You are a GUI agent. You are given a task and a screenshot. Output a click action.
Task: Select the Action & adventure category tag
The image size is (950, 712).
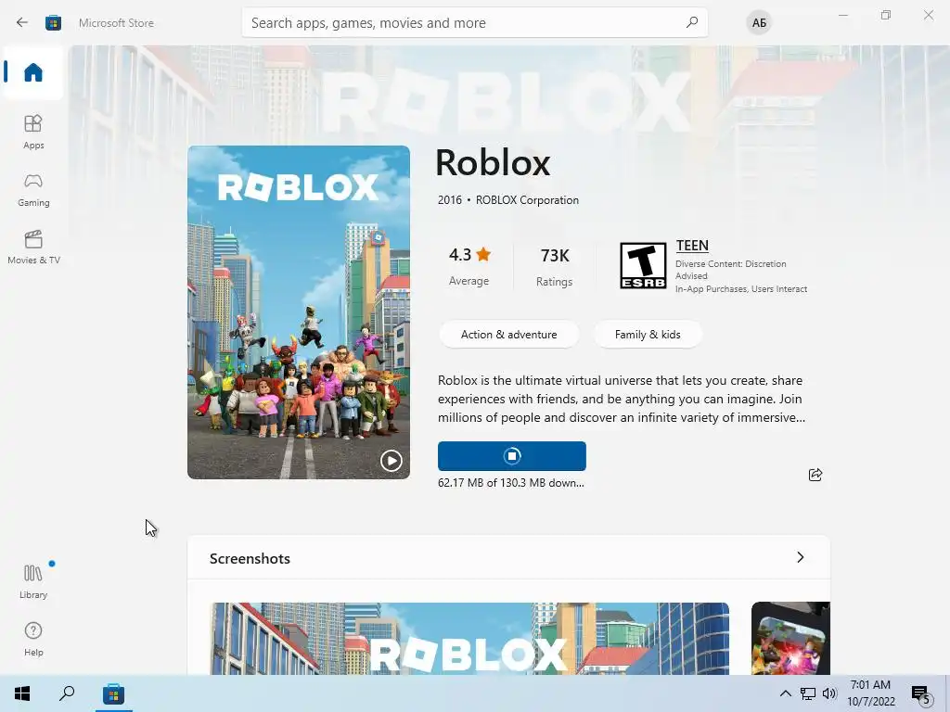pyautogui.click(x=509, y=334)
